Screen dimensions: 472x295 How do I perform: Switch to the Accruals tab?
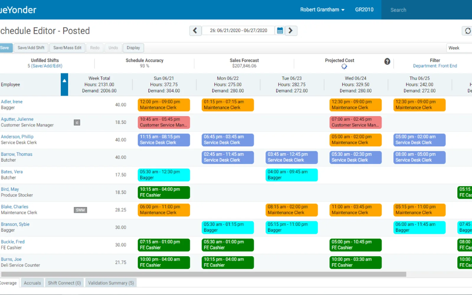click(32, 283)
